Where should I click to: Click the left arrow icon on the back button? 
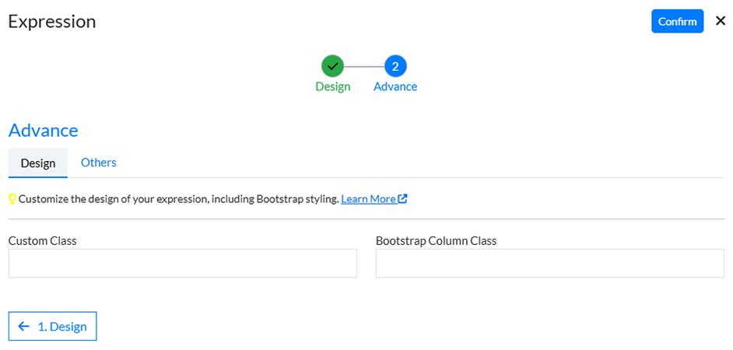click(24, 327)
